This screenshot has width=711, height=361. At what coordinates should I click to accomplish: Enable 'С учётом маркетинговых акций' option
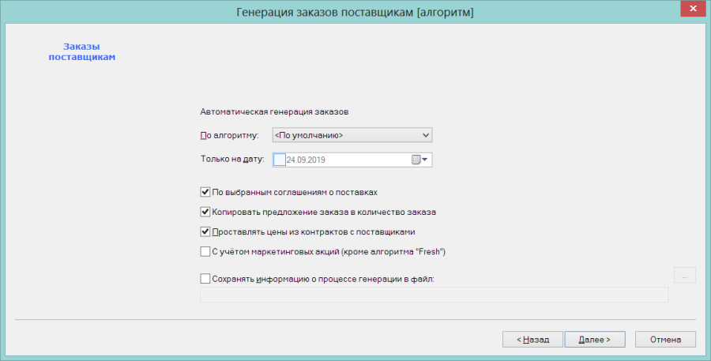point(205,251)
